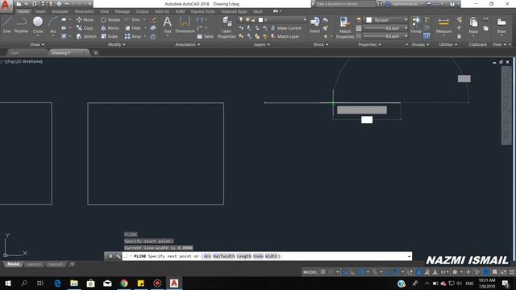Activate the Trim command
The height and width of the screenshot is (290, 516).
coord(132,19)
